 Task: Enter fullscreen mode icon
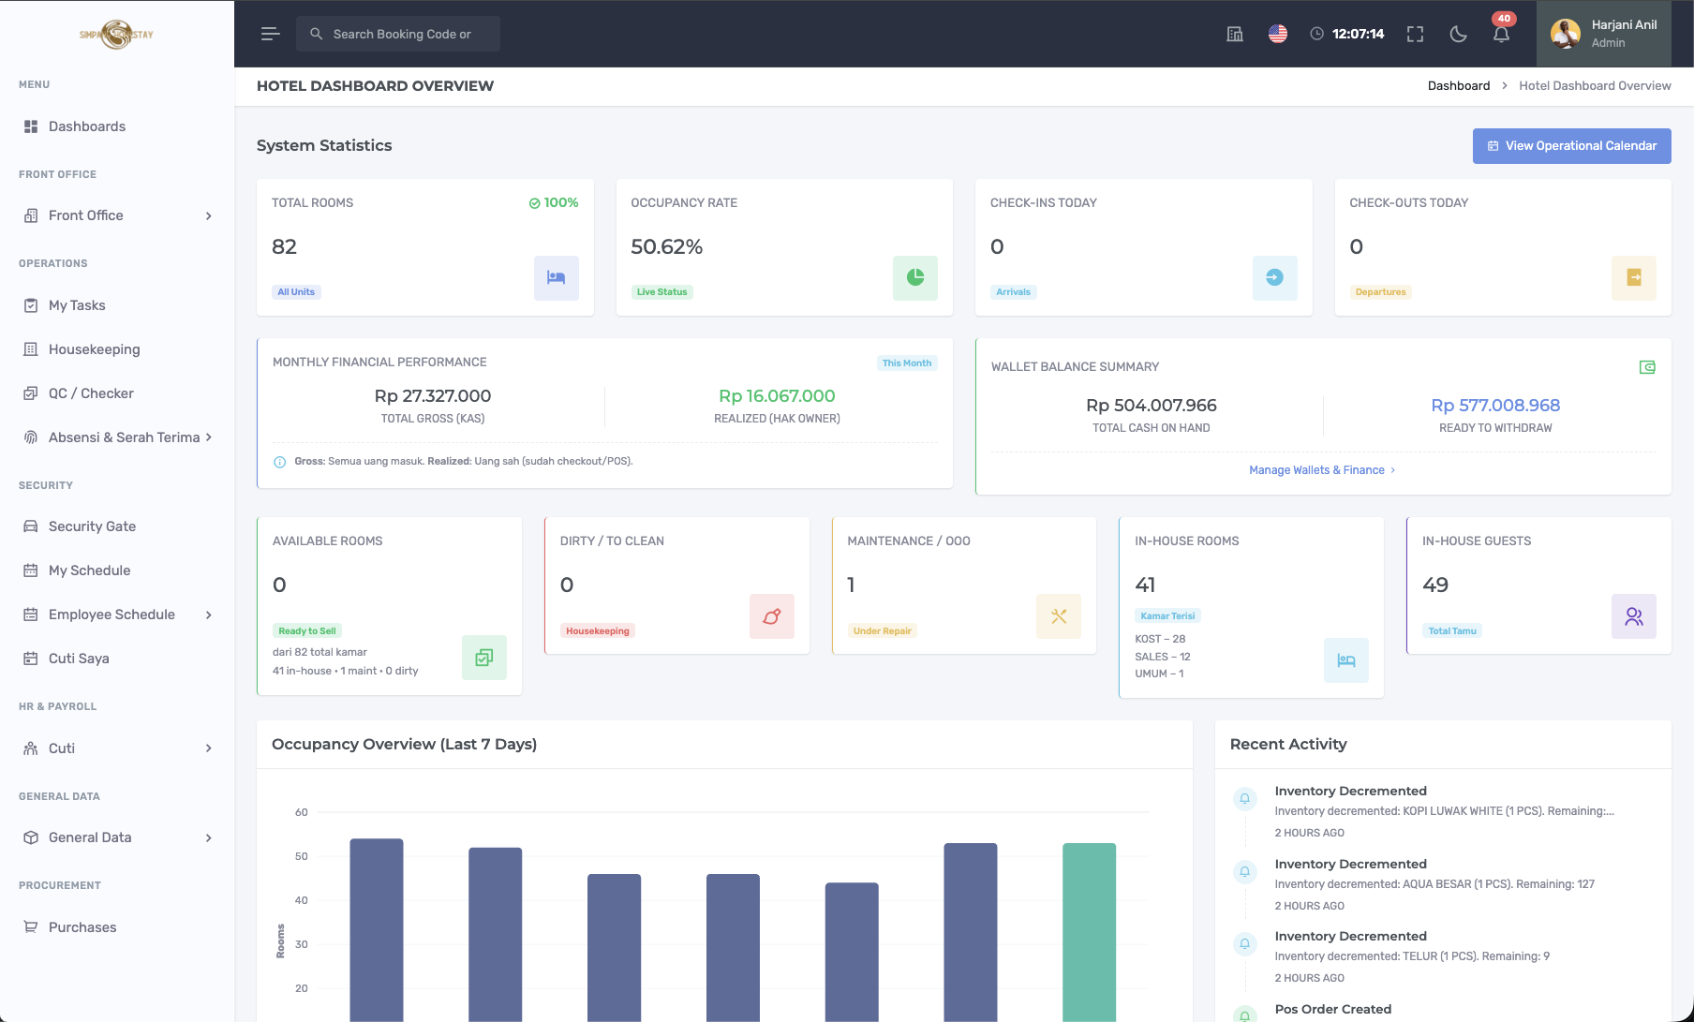[1415, 34]
